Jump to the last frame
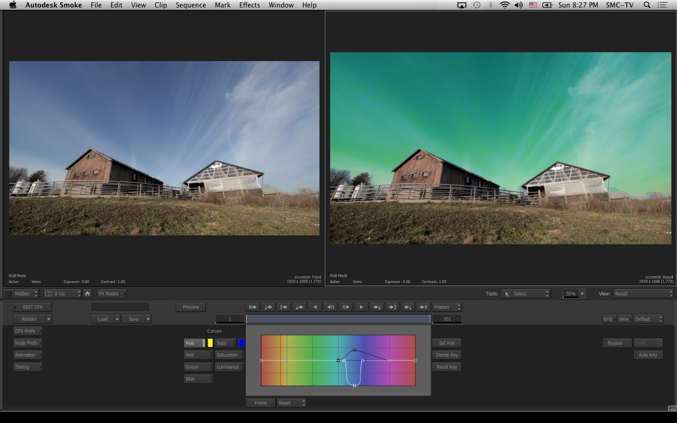This screenshot has height=423, width=677. [423, 307]
